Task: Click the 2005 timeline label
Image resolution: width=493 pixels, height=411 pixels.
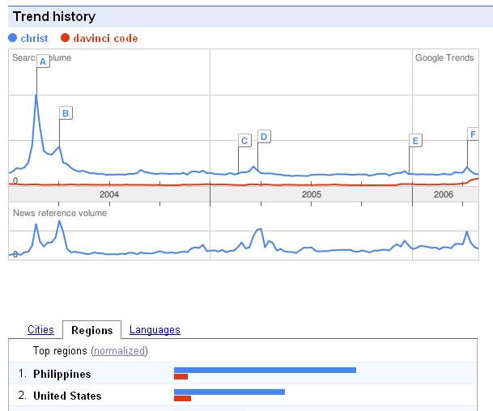Action: coord(312,194)
